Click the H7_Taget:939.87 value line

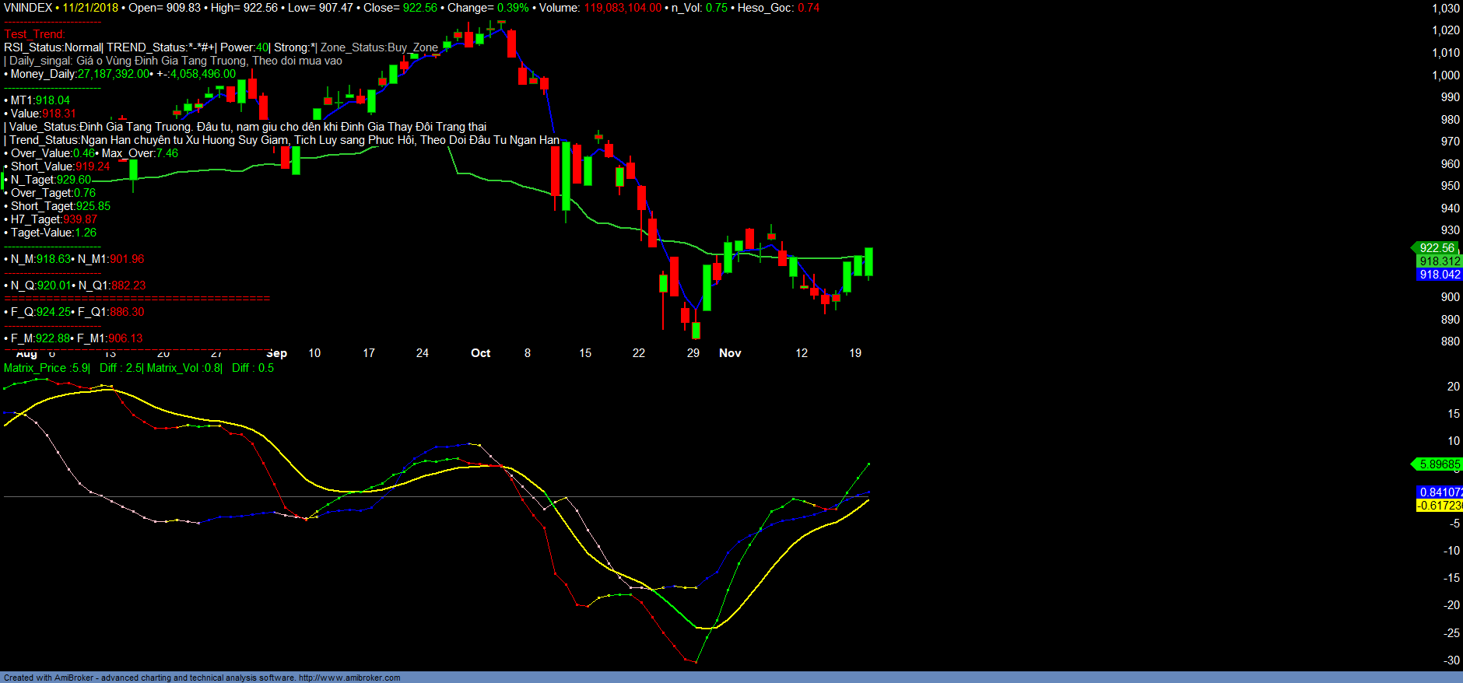[54, 219]
